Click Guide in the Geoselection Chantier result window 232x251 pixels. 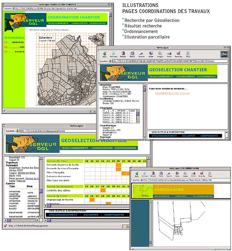(151, 54)
